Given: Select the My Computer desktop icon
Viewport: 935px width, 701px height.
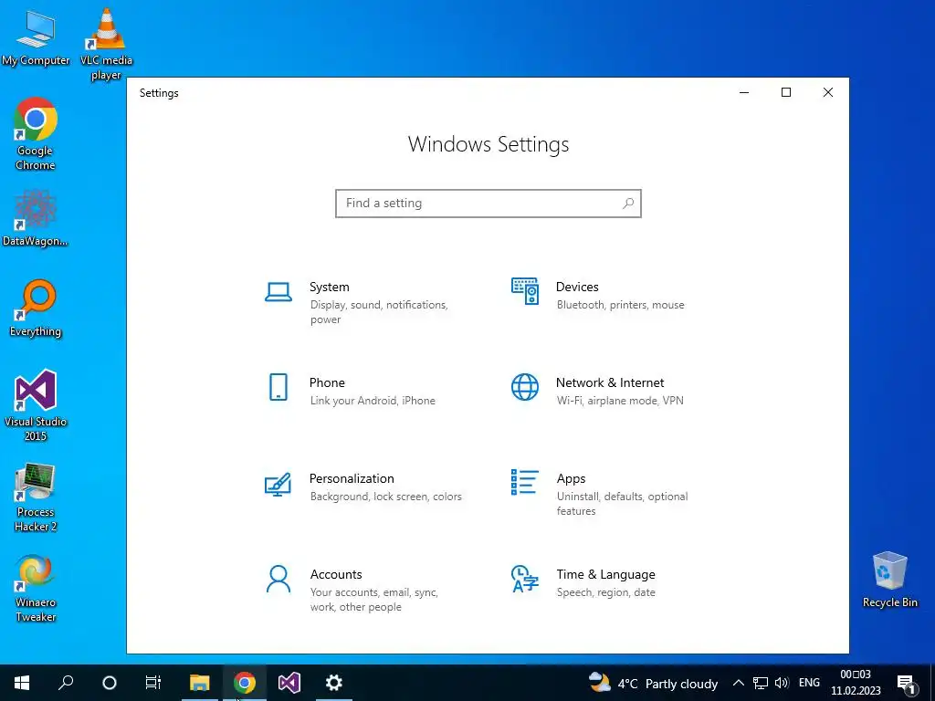Looking at the screenshot, I should click(x=36, y=38).
